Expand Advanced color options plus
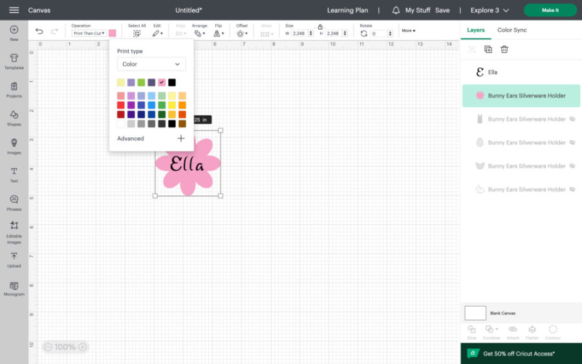The height and width of the screenshot is (364, 582). pos(180,138)
